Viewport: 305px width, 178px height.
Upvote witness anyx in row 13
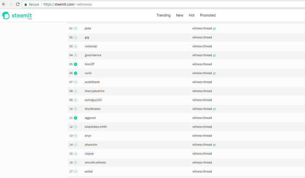tap(76, 136)
